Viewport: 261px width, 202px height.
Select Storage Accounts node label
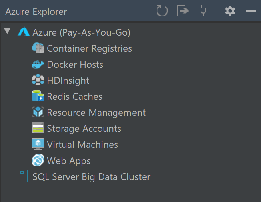click(x=84, y=129)
